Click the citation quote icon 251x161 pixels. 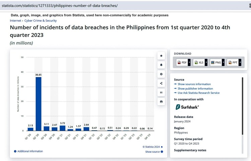point(161,93)
